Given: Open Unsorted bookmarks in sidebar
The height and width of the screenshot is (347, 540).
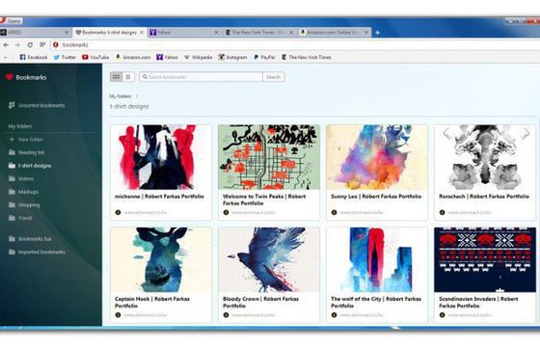Looking at the screenshot, I should click(x=37, y=105).
